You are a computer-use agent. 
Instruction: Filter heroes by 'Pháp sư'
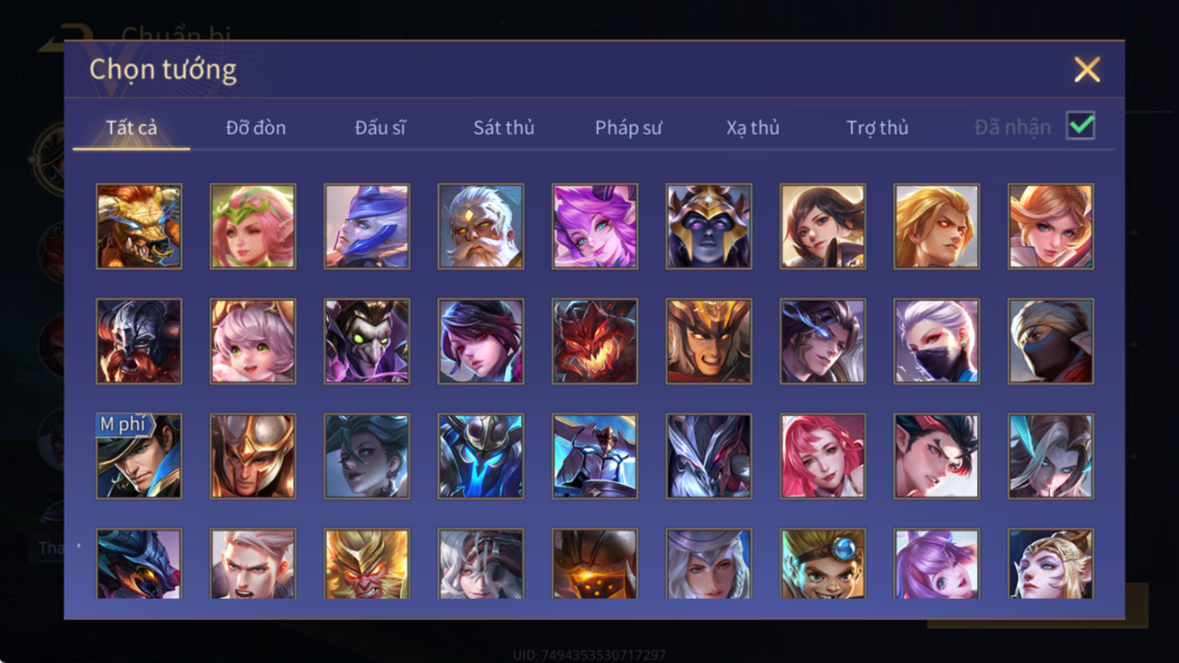click(x=628, y=127)
